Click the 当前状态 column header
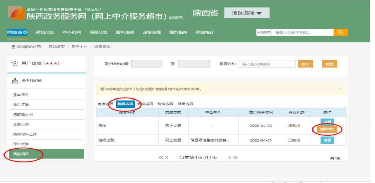The height and width of the screenshot is (183, 375). pyautogui.click(x=296, y=112)
